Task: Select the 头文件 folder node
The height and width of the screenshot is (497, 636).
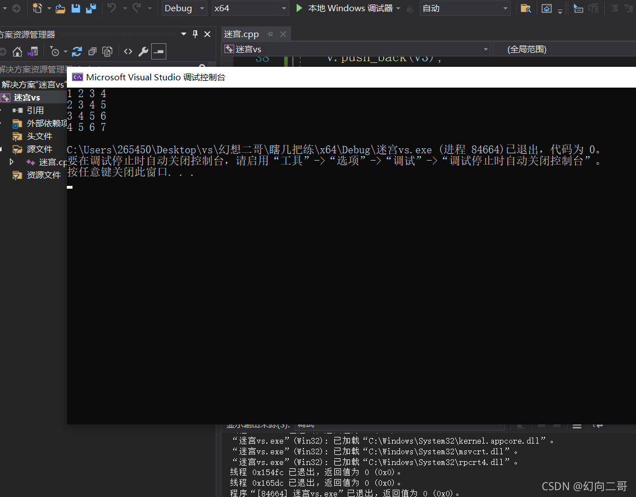Action: (x=39, y=136)
